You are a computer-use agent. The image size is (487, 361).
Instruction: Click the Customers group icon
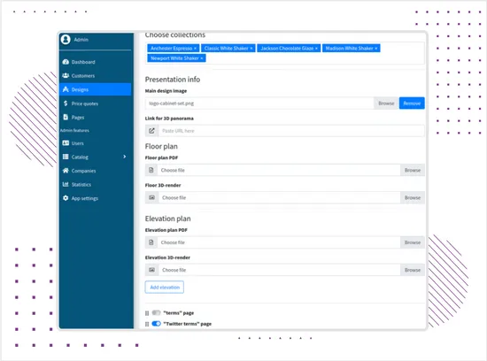(66, 75)
